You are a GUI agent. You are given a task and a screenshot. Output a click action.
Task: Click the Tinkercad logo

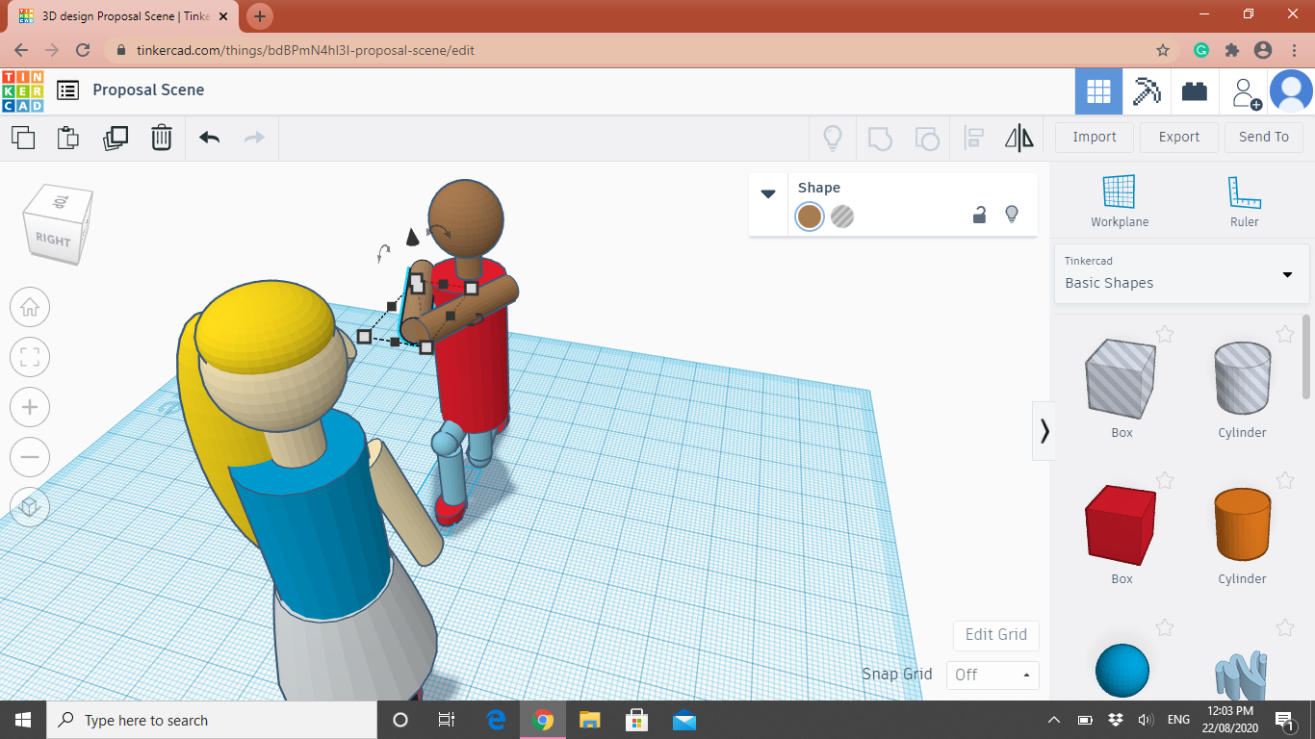point(22,90)
